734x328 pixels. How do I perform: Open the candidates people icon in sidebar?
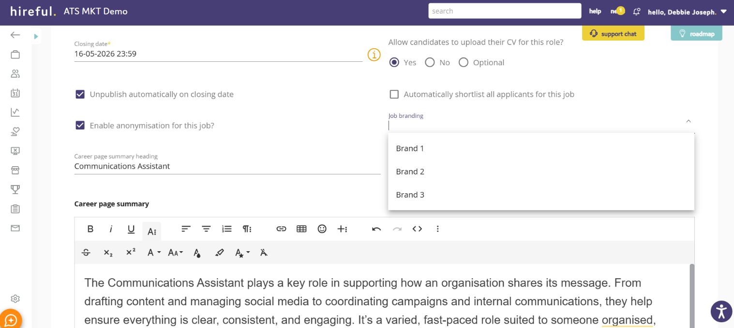(x=15, y=74)
